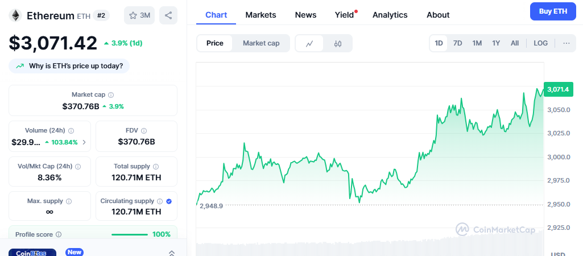583x256 pixels.
Task: Open the About tab
Action: pos(438,15)
